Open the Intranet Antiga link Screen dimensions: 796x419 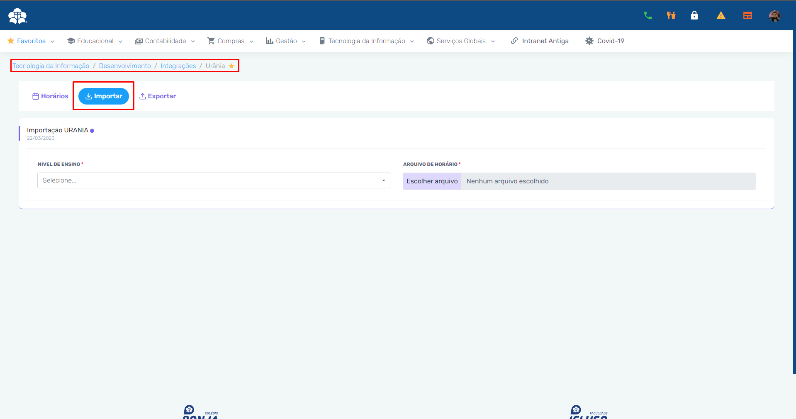(x=540, y=41)
